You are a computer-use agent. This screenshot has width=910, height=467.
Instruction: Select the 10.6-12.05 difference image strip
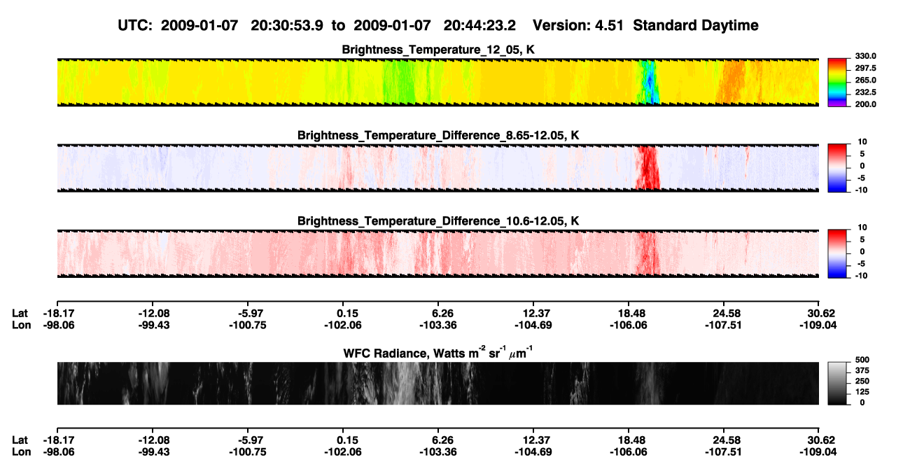click(x=438, y=254)
